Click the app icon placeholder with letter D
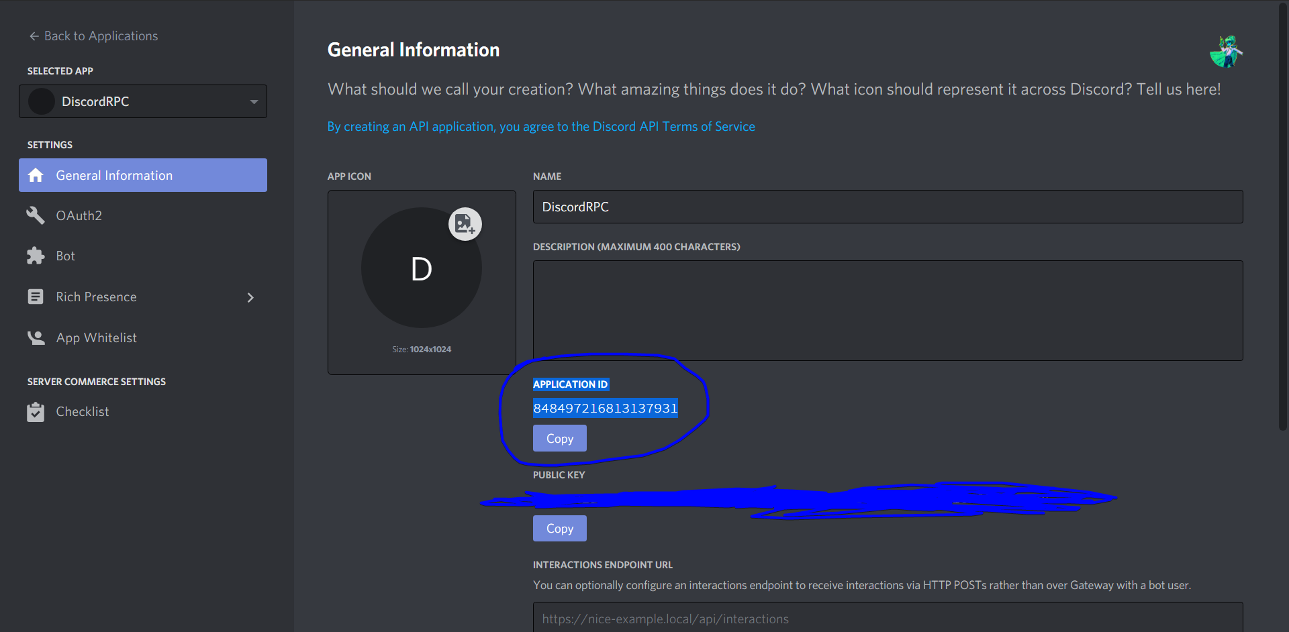The image size is (1289, 632). click(x=422, y=268)
